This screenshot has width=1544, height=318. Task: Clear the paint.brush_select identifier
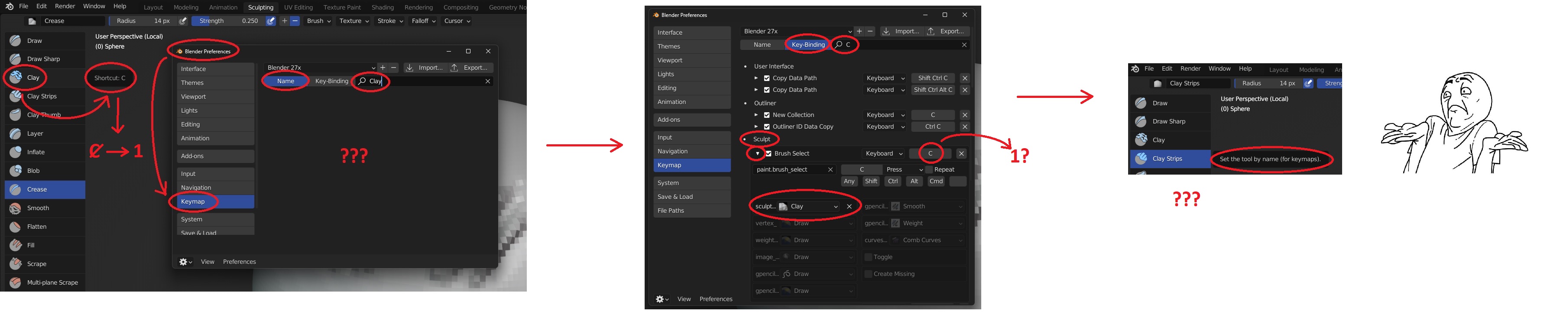click(x=830, y=170)
